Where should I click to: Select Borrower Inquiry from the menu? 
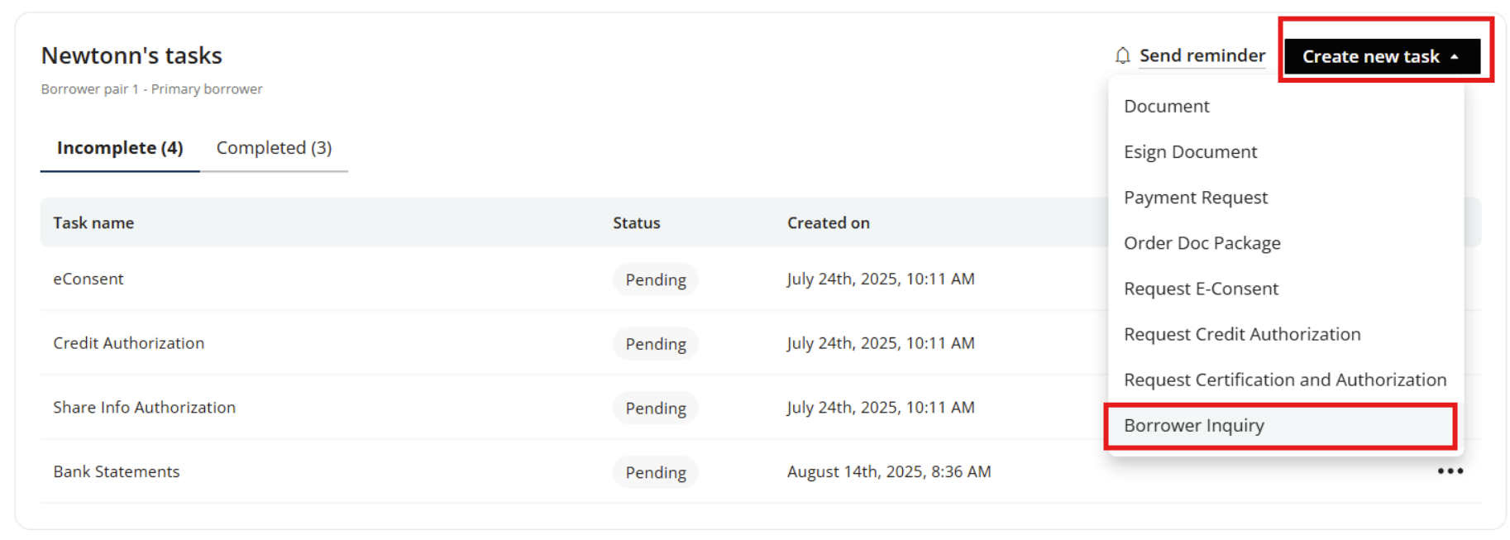point(1193,426)
